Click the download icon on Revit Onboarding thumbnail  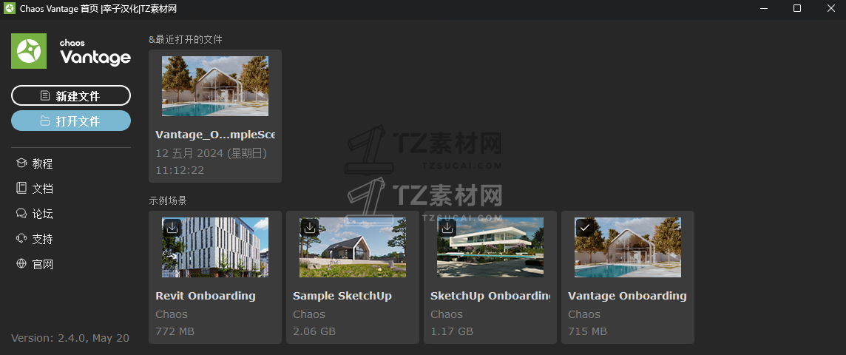(172, 228)
